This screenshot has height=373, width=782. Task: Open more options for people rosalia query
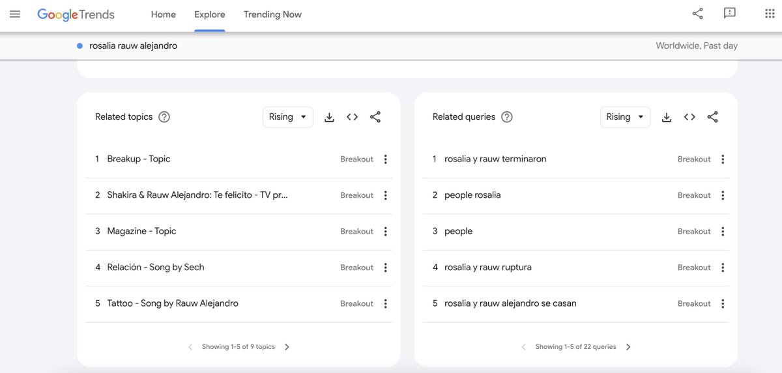pos(723,195)
